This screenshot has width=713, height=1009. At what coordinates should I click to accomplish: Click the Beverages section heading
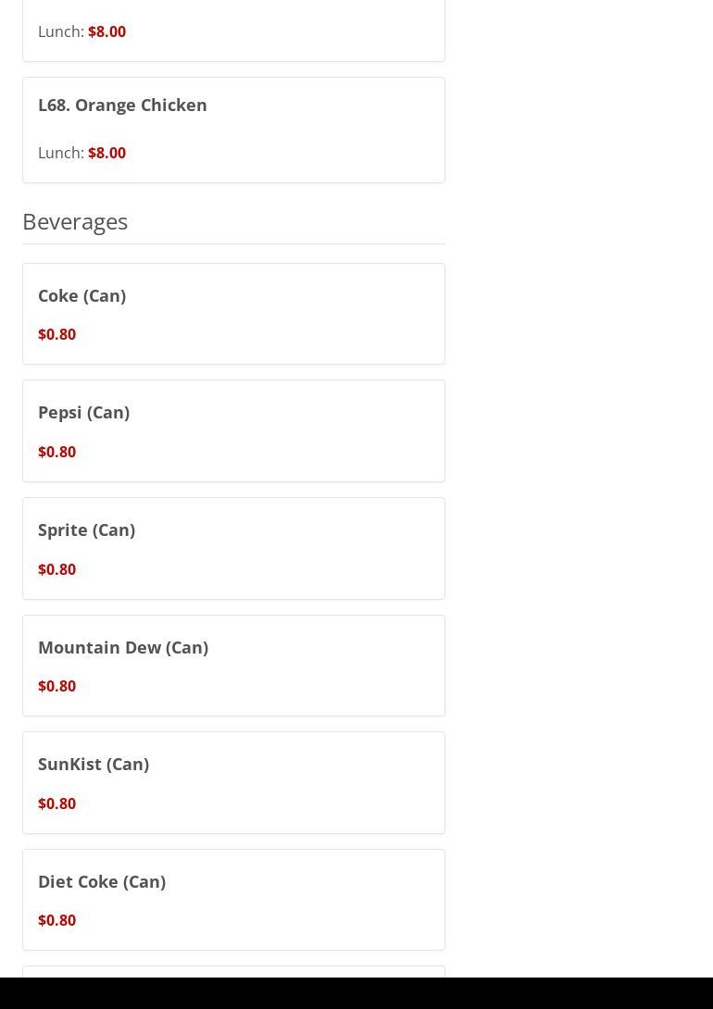75,221
